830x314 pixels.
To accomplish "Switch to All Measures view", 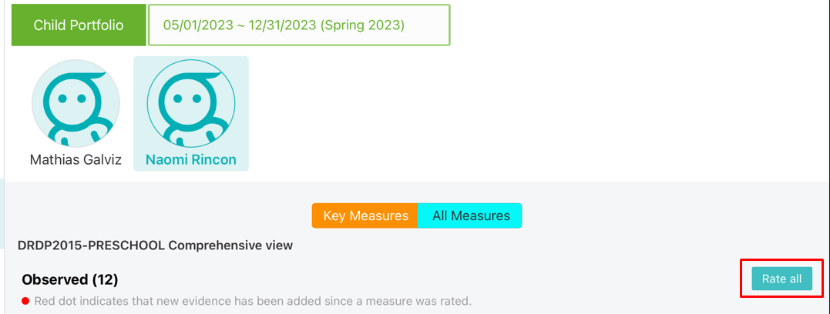I will [470, 215].
